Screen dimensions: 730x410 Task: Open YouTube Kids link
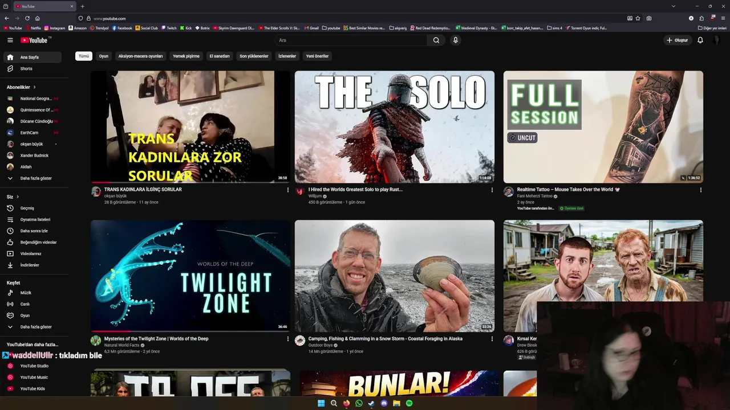(x=32, y=388)
